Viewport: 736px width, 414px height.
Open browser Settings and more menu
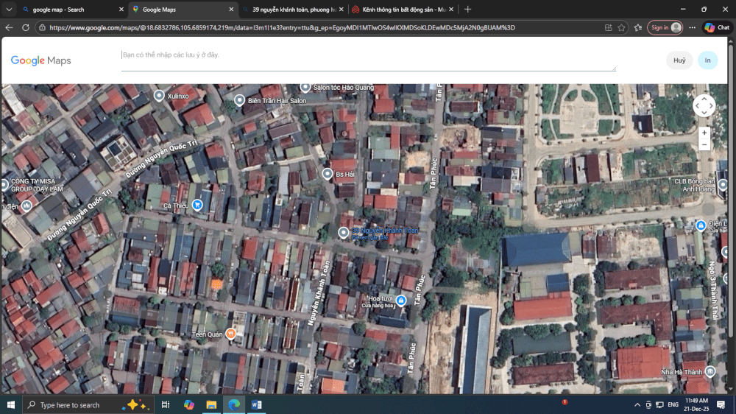[x=693, y=27]
